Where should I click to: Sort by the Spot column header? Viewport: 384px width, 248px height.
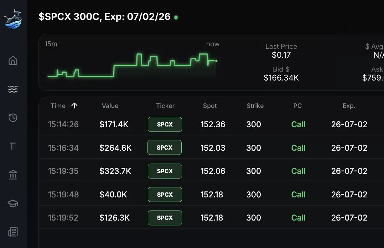pos(210,106)
